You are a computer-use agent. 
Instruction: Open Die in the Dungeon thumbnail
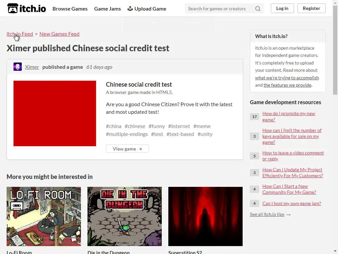click(x=124, y=216)
